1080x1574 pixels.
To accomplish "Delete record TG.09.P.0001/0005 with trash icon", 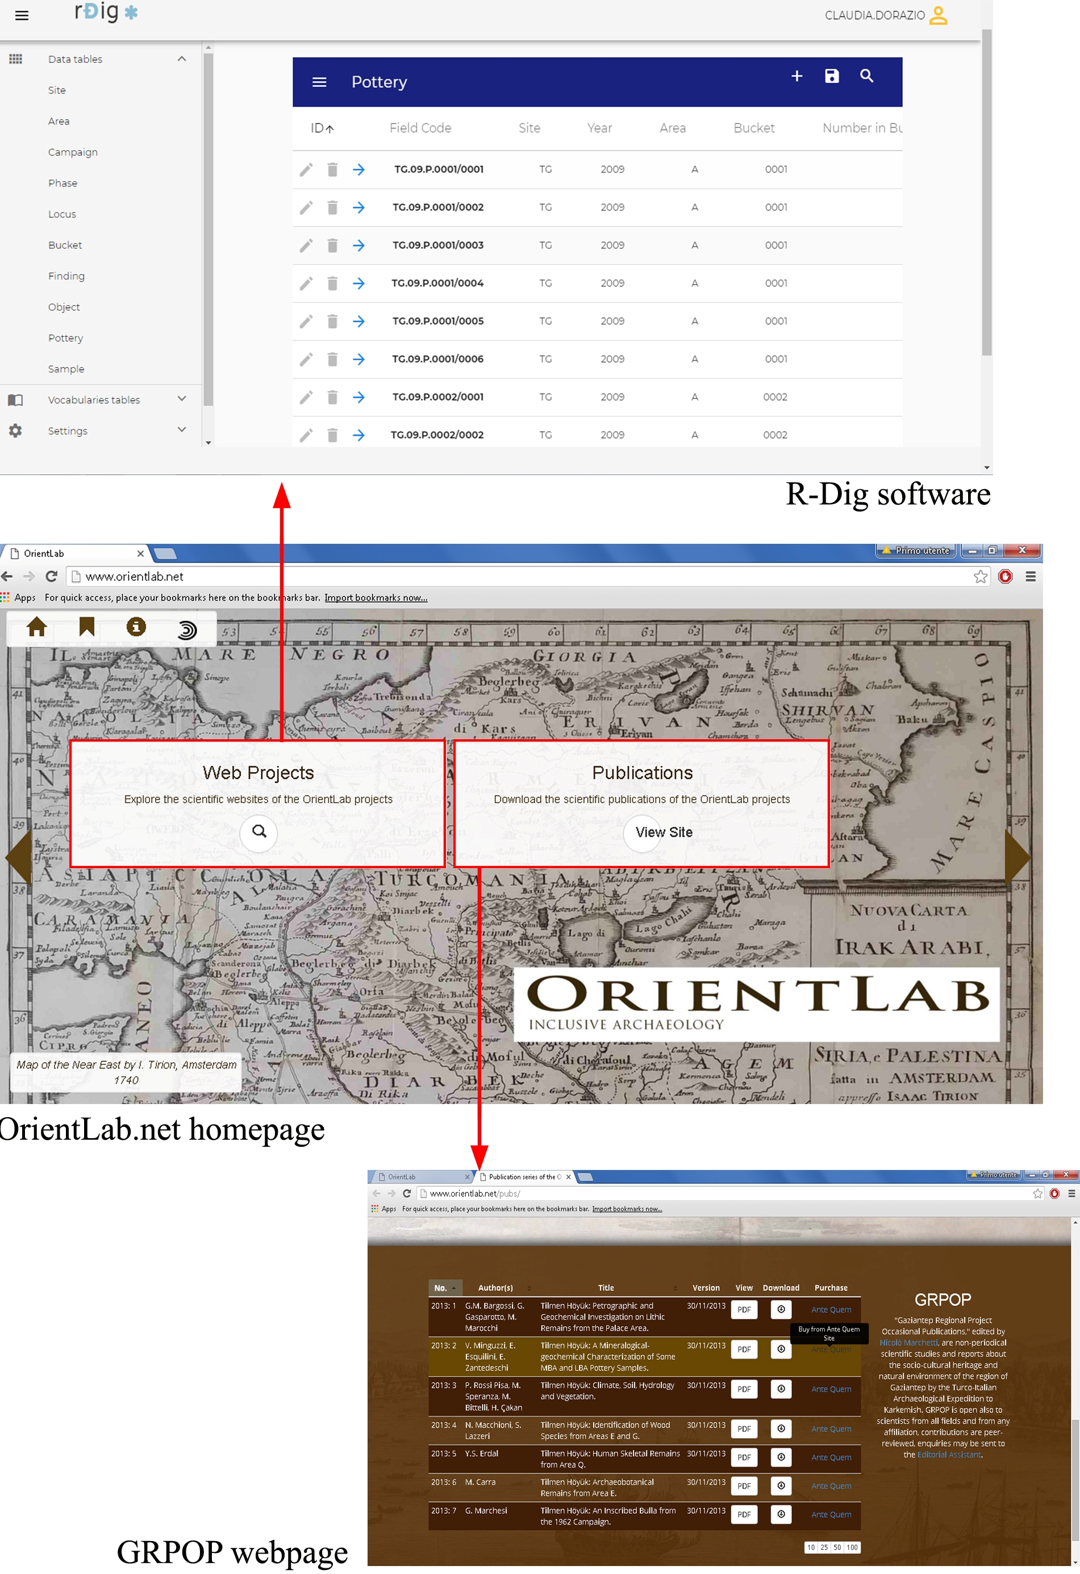I will (332, 321).
